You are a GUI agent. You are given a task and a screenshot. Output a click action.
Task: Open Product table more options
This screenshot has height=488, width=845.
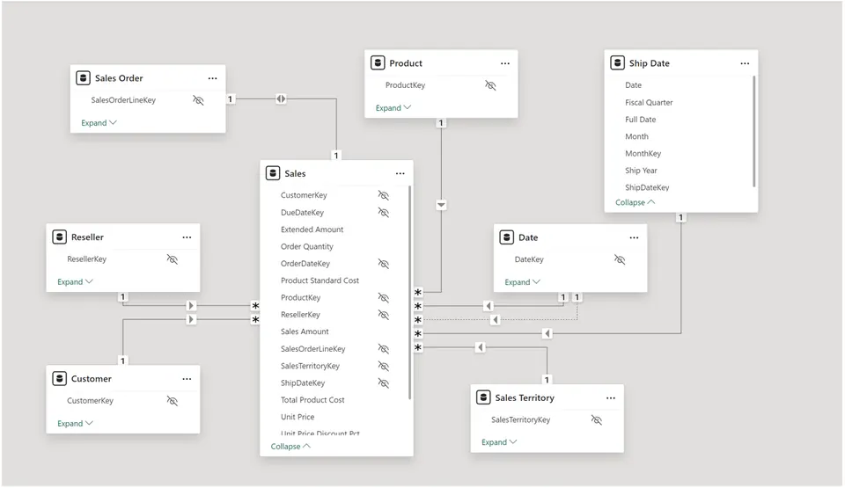(x=505, y=63)
